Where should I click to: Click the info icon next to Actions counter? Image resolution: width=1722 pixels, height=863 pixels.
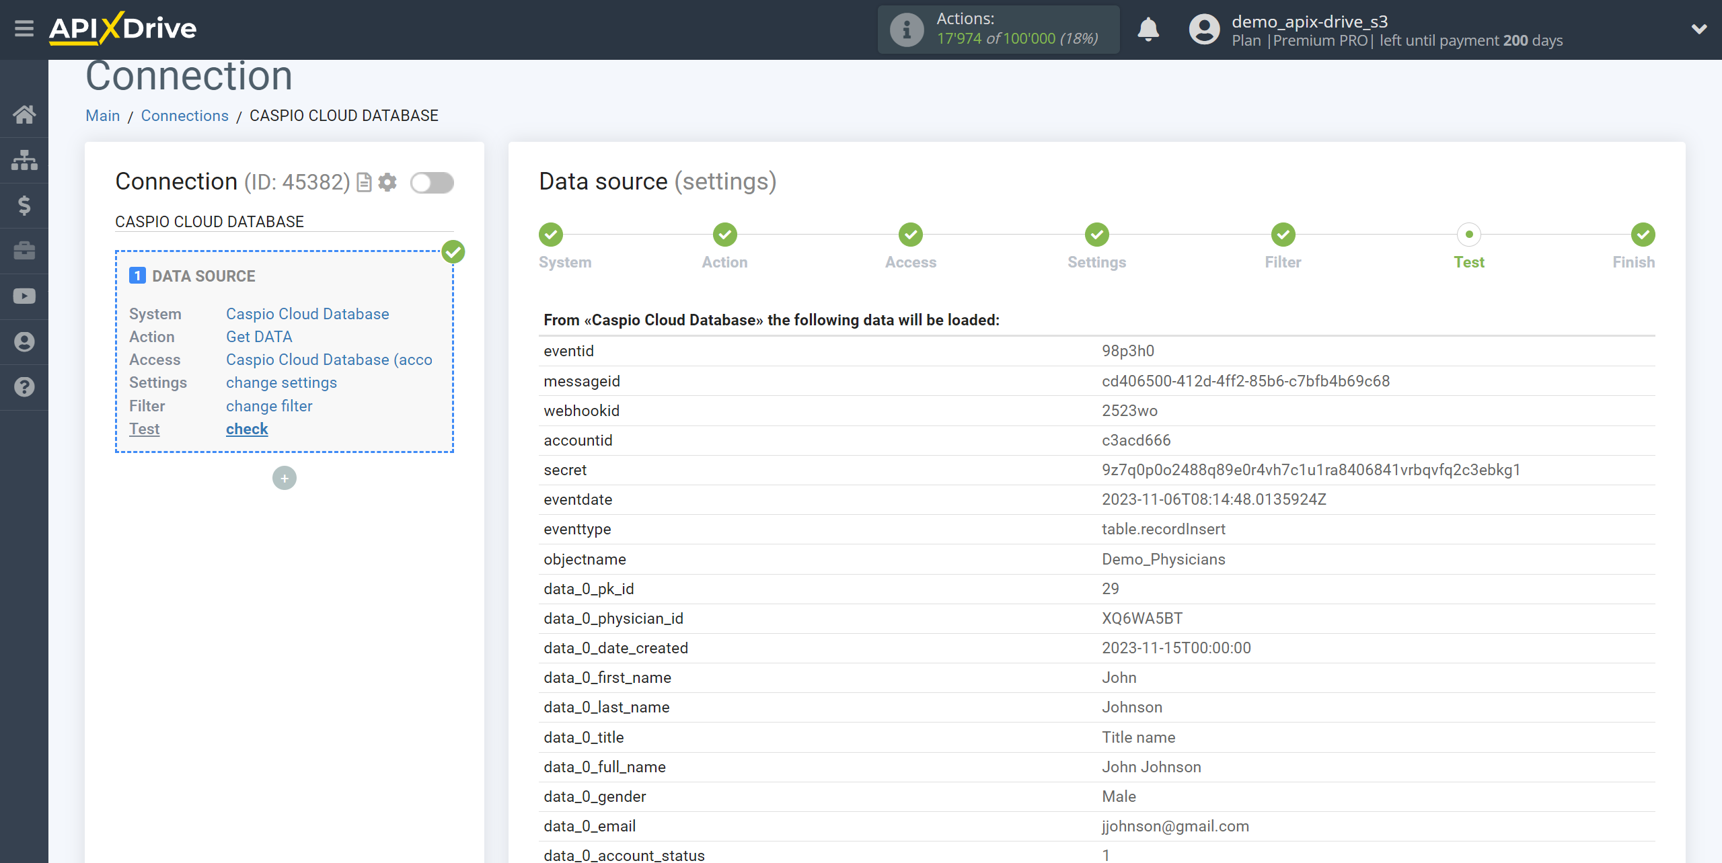[x=904, y=29]
